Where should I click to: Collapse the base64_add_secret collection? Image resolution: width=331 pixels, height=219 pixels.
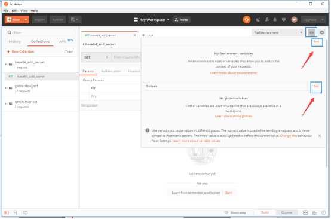click(x=6, y=64)
